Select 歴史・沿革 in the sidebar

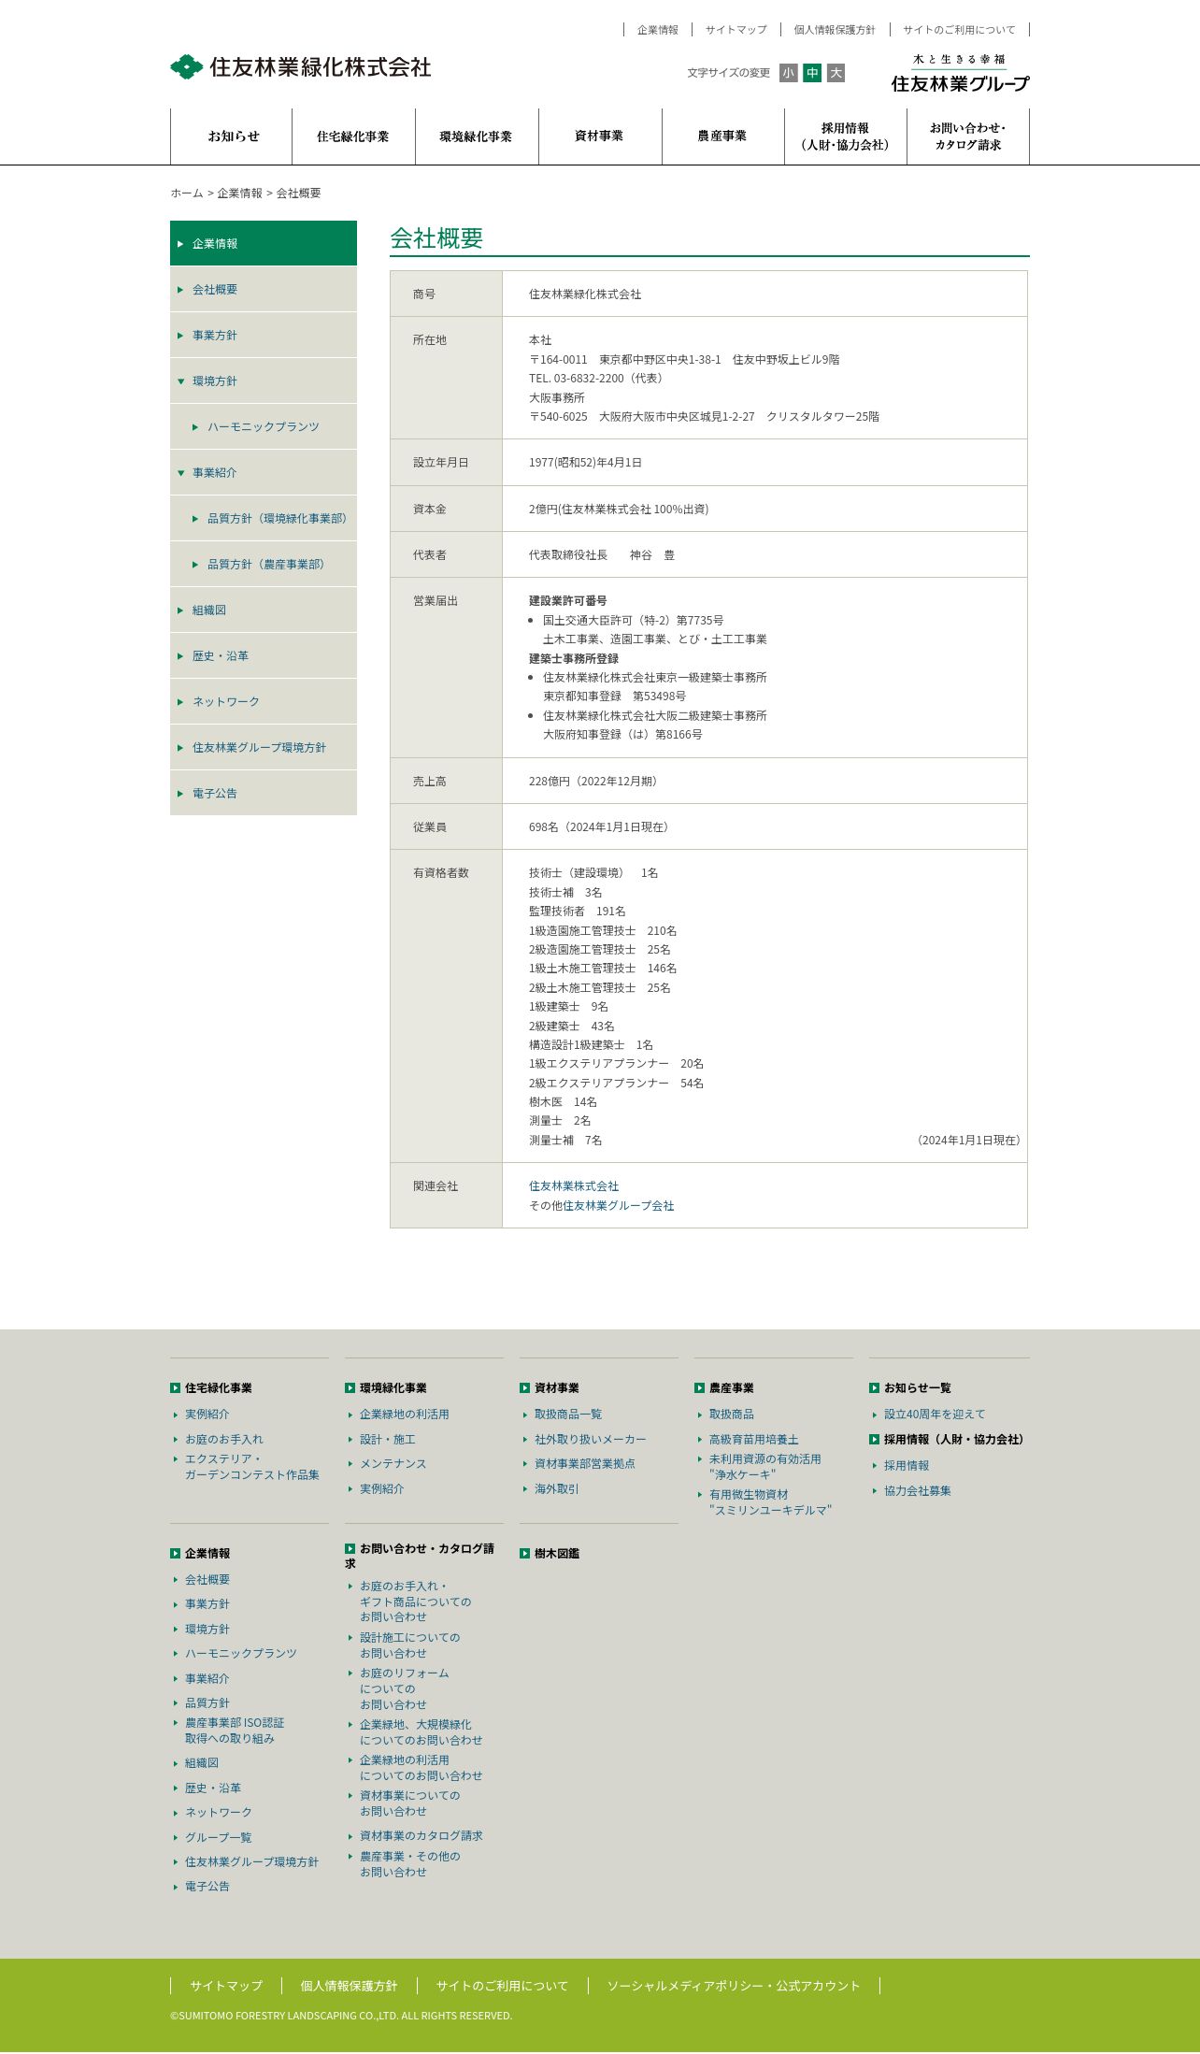[264, 656]
